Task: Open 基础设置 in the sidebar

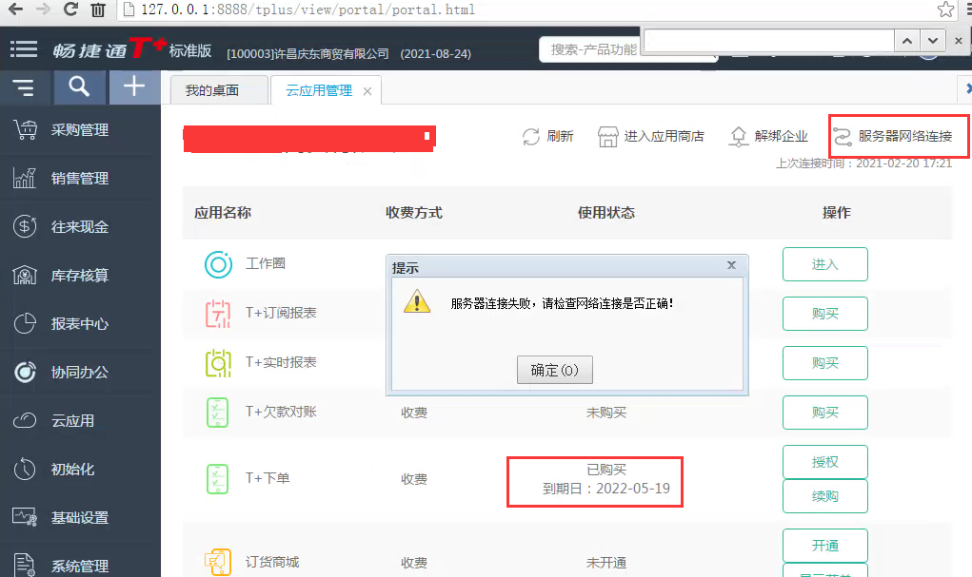Action: [80, 517]
